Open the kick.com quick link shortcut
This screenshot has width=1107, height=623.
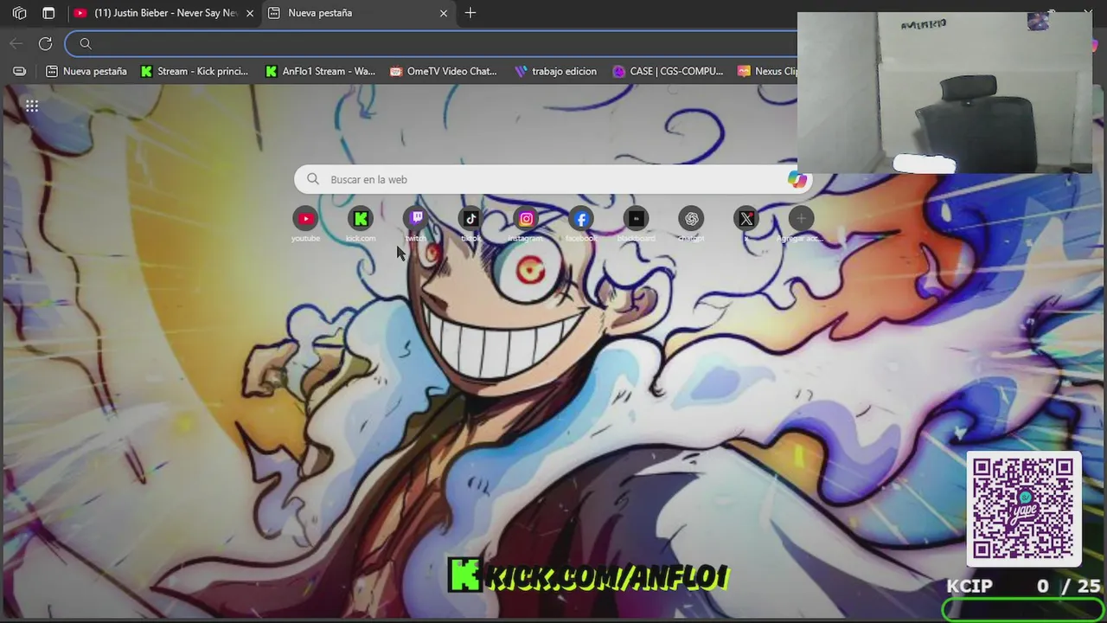[361, 219]
